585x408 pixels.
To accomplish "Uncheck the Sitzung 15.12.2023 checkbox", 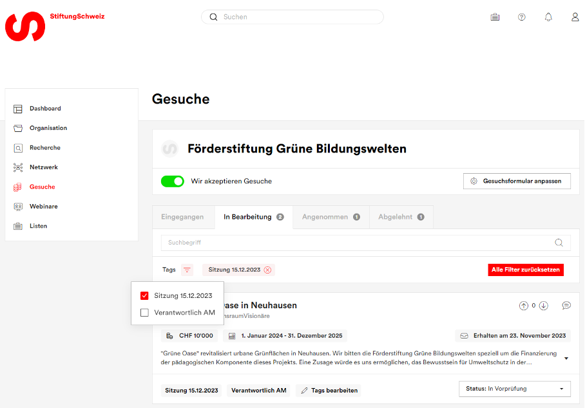I will pyautogui.click(x=144, y=296).
